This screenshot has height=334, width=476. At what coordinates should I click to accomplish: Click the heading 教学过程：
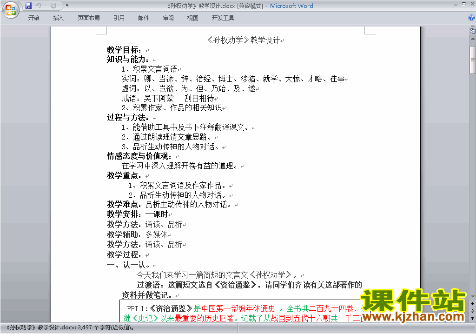tap(124, 254)
